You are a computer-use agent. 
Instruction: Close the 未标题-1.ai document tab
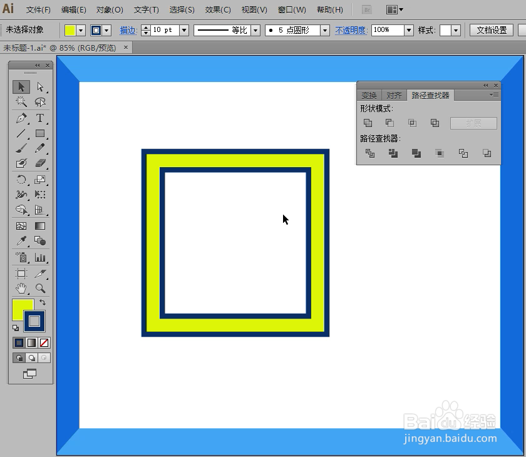(126, 48)
